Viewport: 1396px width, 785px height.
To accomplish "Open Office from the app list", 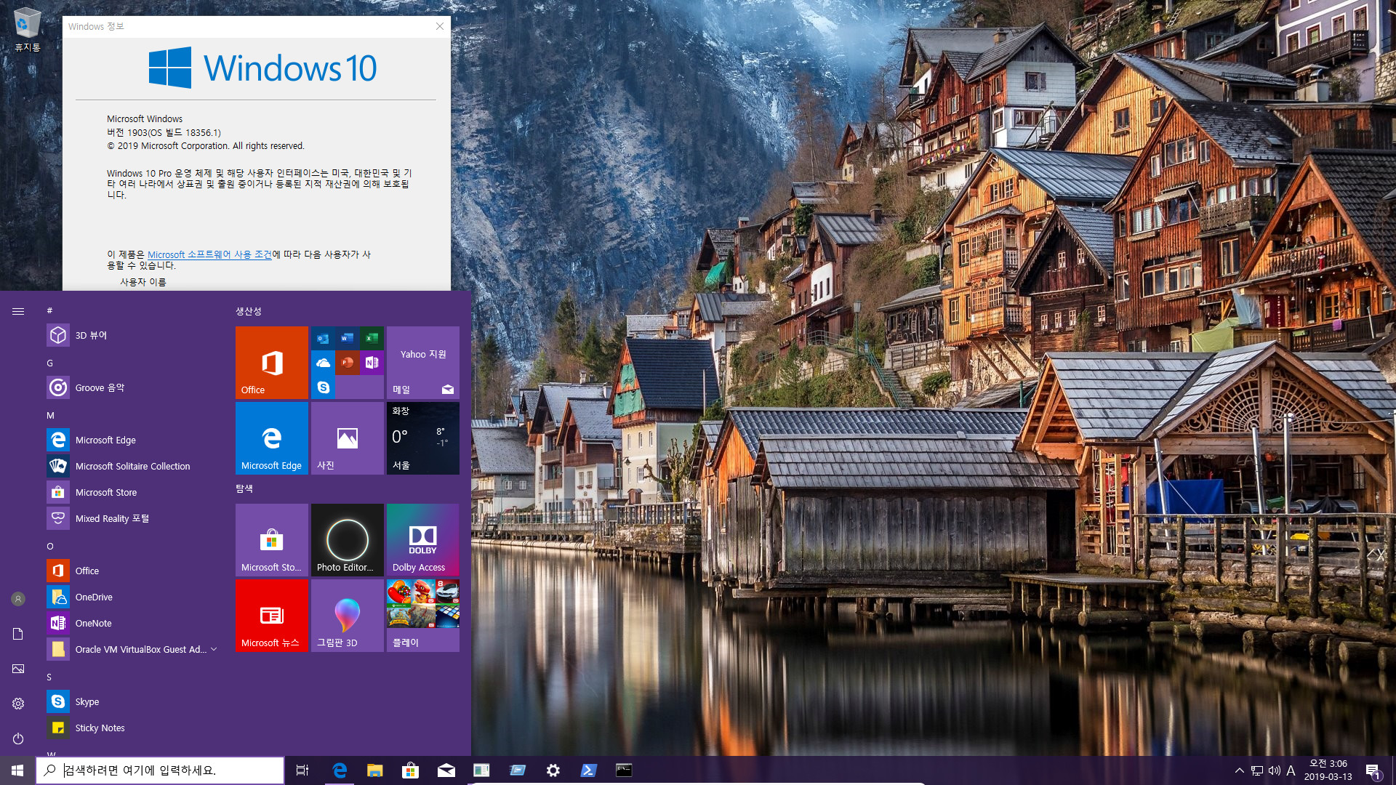I will point(131,571).
